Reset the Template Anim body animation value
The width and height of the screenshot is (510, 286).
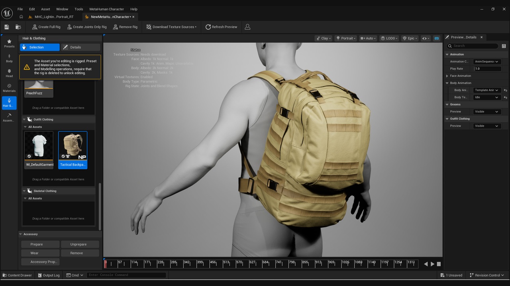(505, 90)
